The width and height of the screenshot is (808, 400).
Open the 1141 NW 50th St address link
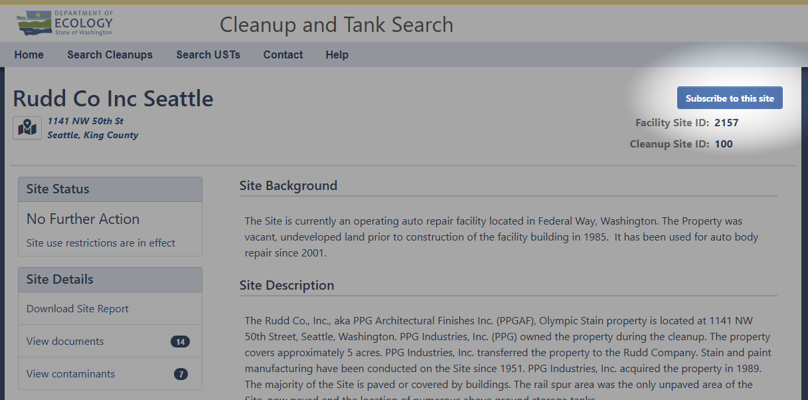(x=86, y=121)
